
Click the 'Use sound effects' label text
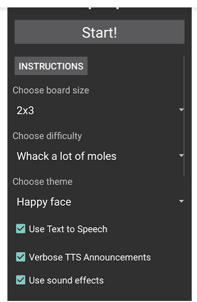[66, 280]
